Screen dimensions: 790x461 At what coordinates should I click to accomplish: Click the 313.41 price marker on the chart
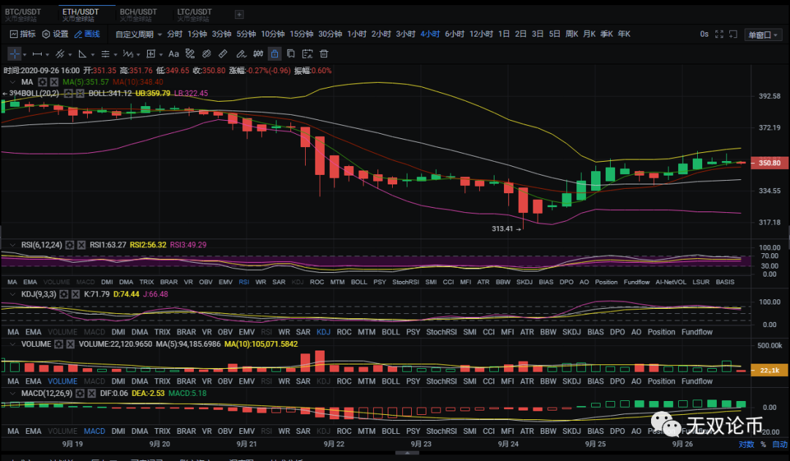503,228
